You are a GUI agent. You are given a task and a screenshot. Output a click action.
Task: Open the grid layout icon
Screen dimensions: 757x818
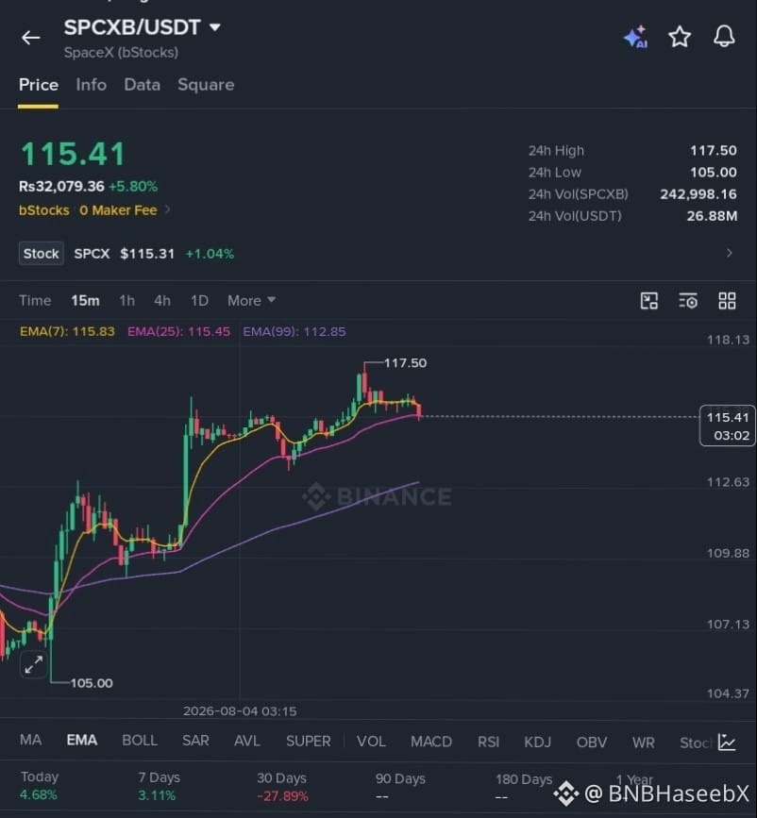click(x=727, y=301)
